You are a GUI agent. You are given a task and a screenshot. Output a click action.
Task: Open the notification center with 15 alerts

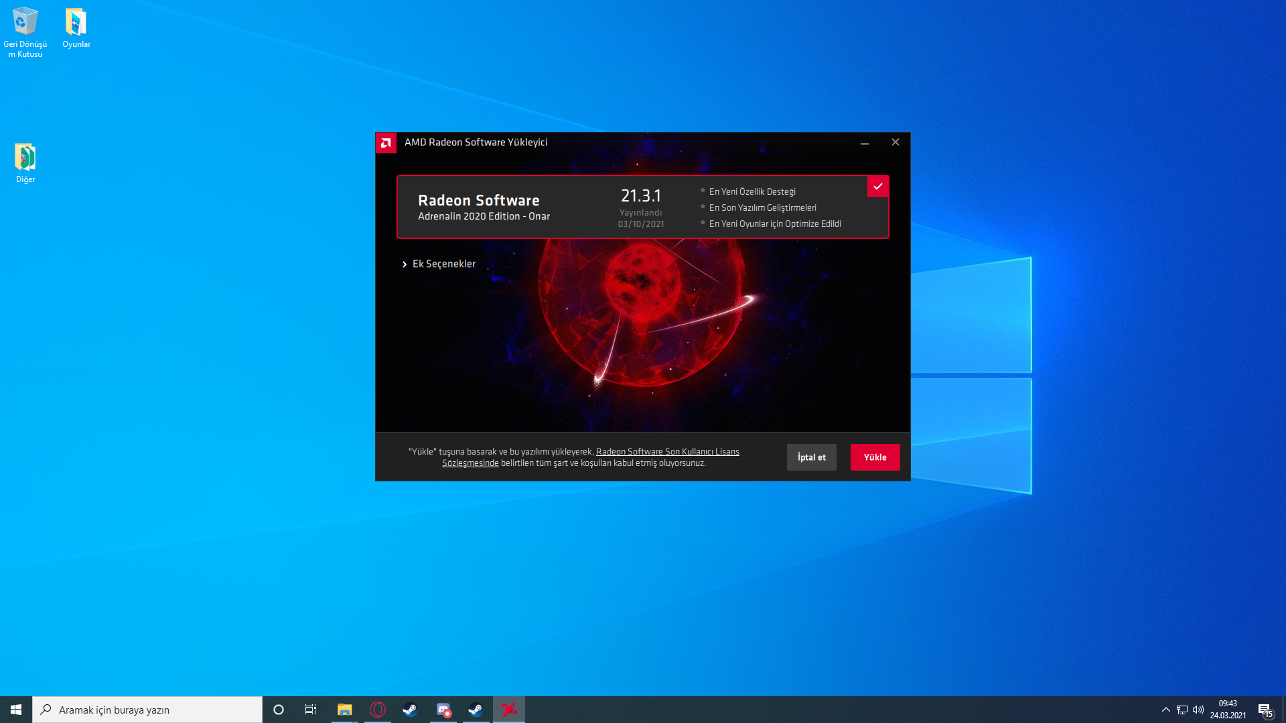coord(1265,710)
